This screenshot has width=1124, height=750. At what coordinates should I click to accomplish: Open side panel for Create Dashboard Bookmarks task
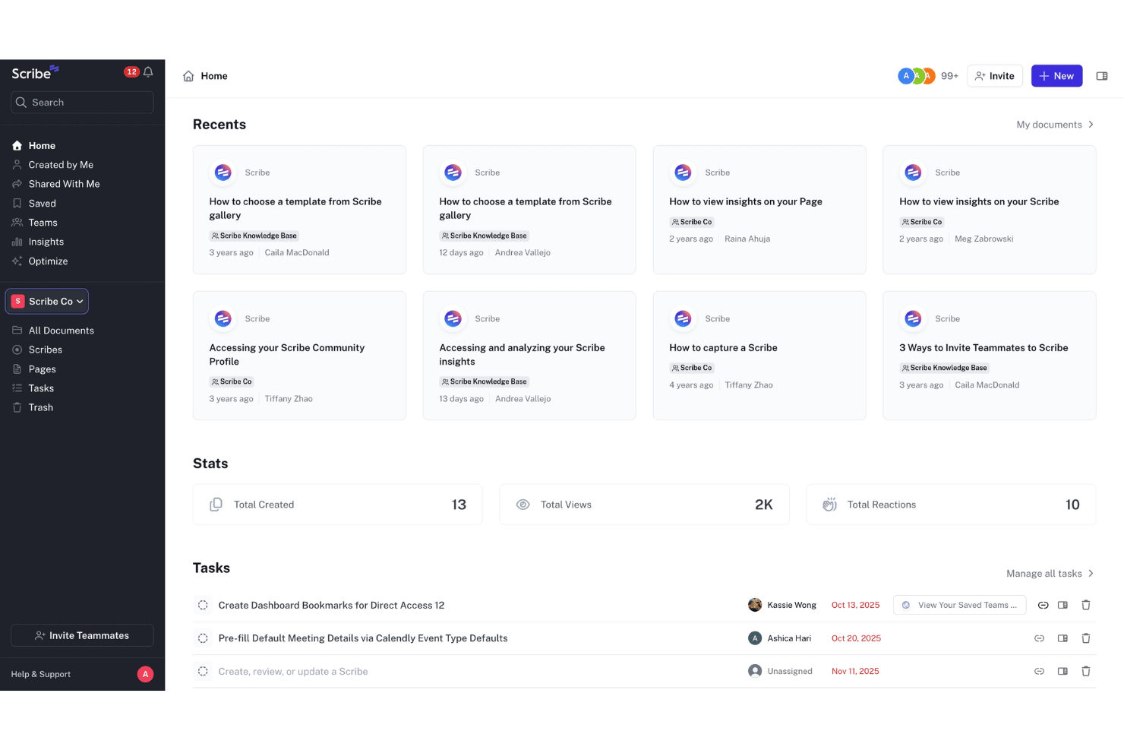point(1062,606)
